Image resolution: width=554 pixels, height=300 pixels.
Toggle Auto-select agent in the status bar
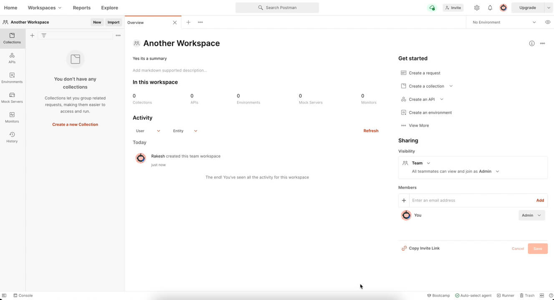[x=473, y=295]
